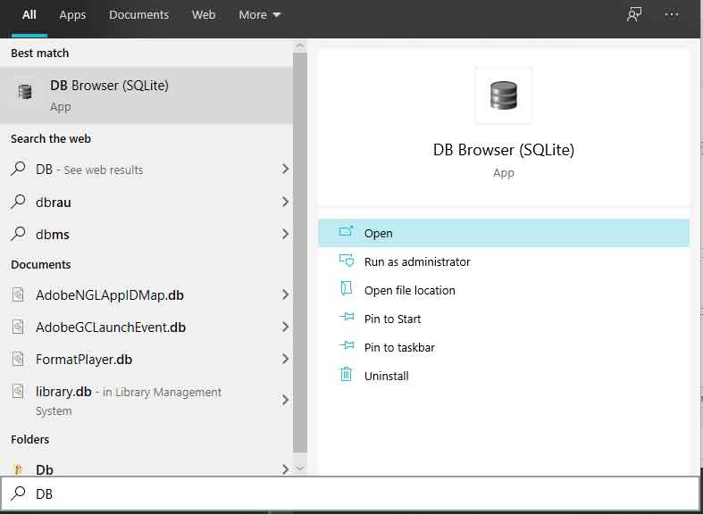
Task: Select the 'DB - See web results' suggestion
Action: click(x=146, y=170)
